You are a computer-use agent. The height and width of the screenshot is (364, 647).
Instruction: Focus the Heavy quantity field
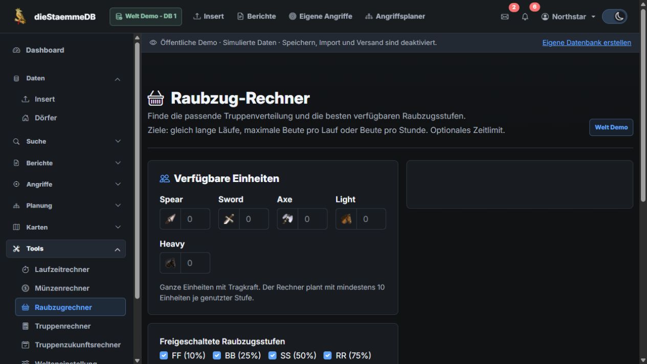coord(195,263)
